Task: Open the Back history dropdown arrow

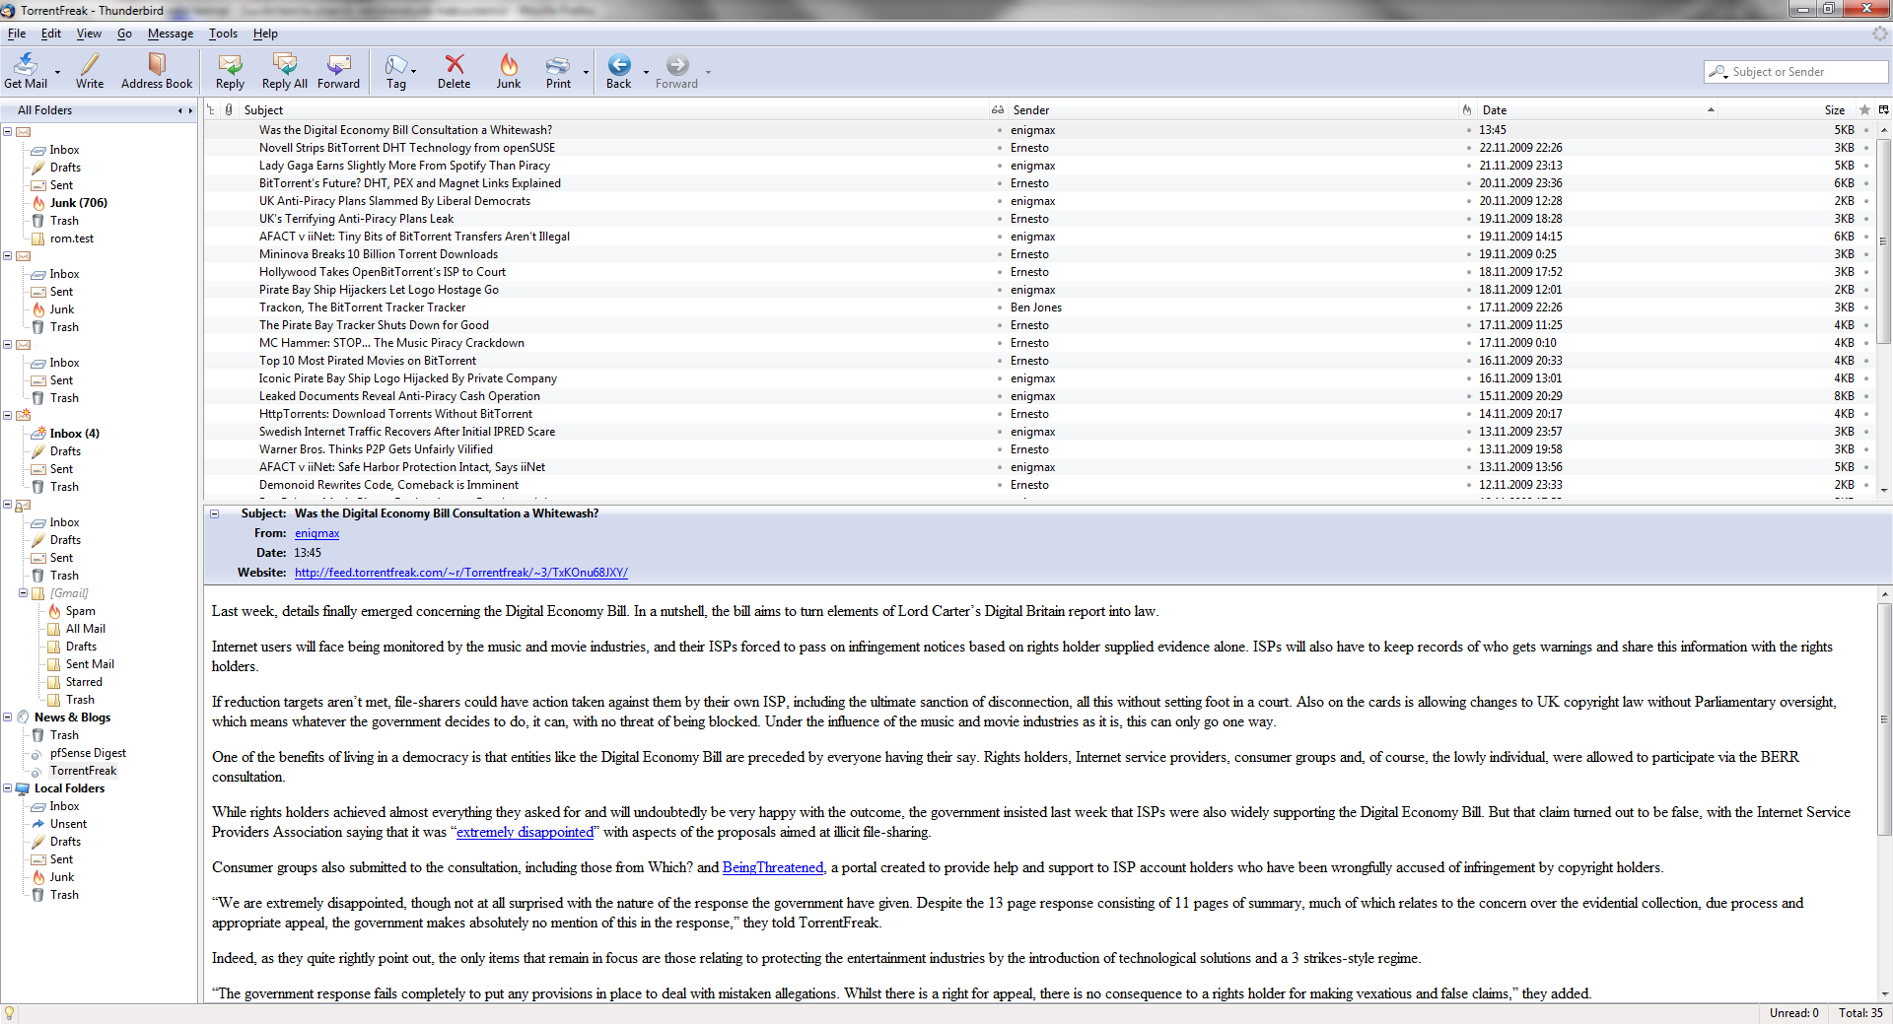Action: pyautogui.click(x=646, y=72)
